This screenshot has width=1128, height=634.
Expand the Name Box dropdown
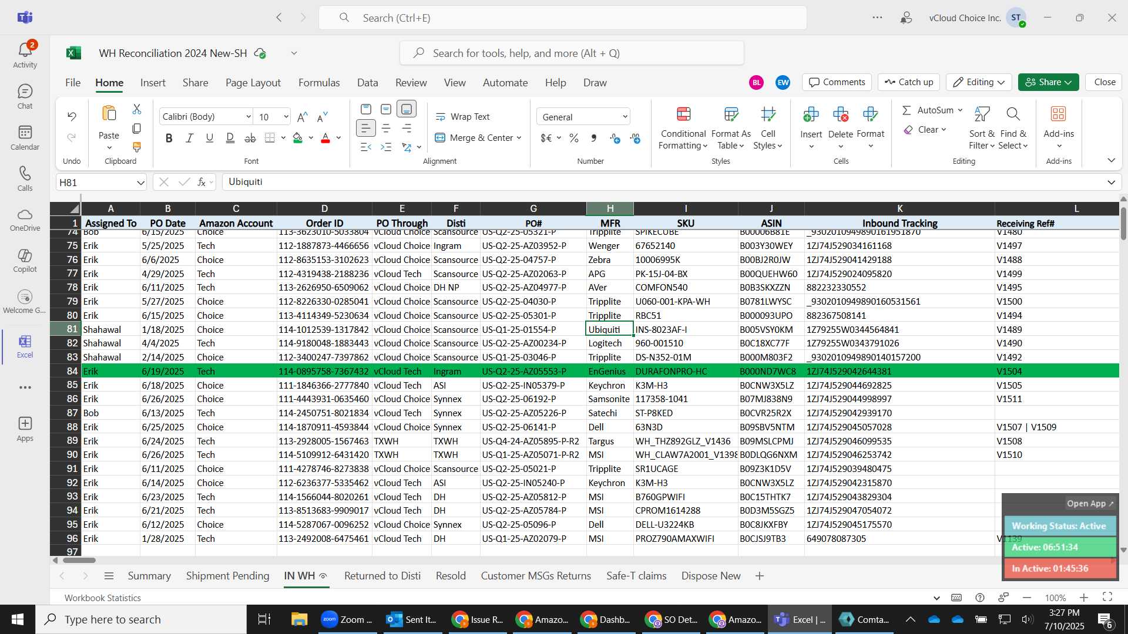pos(140,183)
